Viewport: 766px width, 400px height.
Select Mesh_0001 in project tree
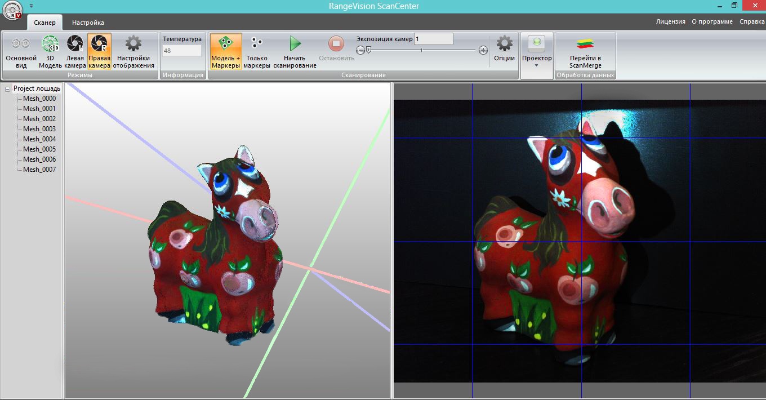[x=39, y=109]
